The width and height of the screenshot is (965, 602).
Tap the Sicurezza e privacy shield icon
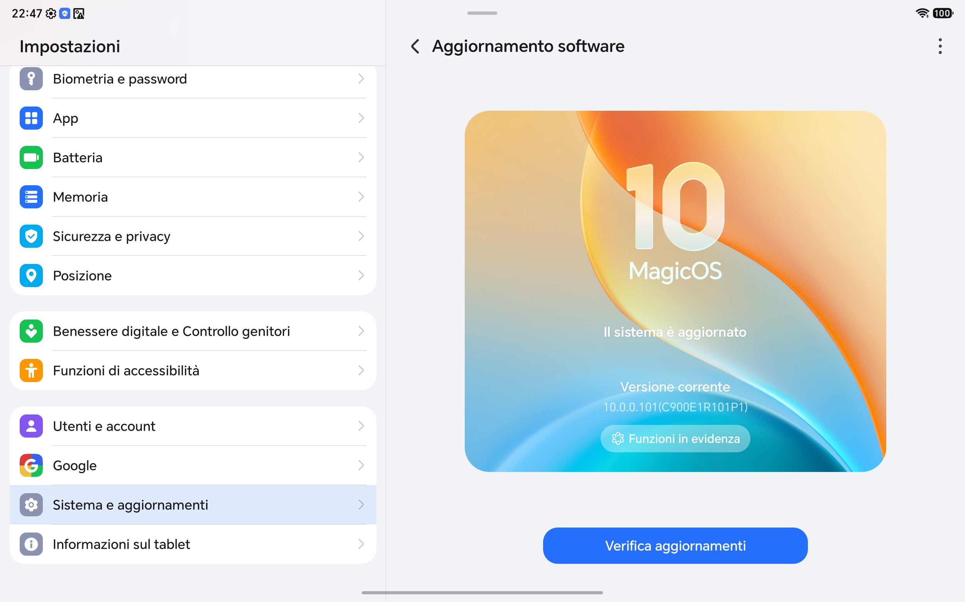31,237
